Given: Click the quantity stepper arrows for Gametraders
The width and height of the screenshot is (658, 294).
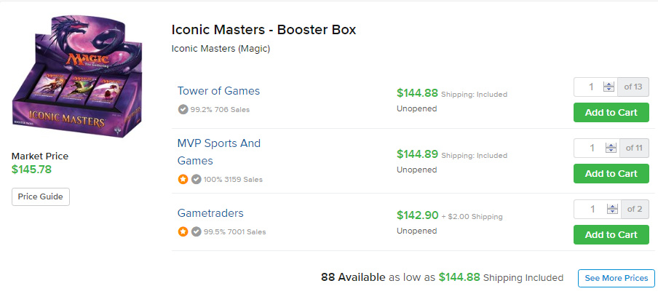Looking at the screenshot, I should (612, 209).
